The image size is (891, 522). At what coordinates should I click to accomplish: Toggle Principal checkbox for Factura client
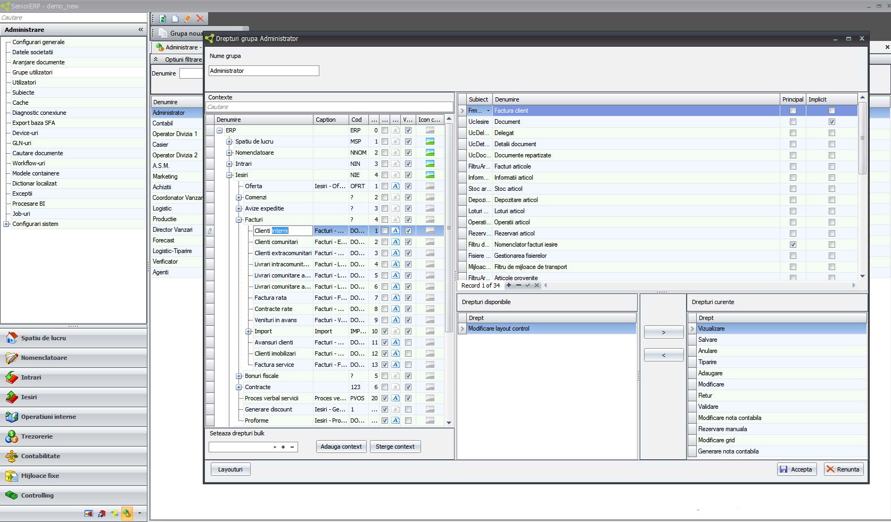(x=793, y=111)
